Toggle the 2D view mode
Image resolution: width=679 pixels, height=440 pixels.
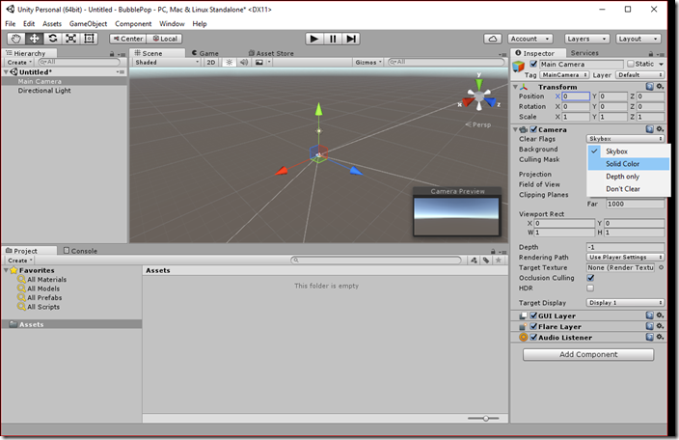pyautogui.click(x=211, y=63)
